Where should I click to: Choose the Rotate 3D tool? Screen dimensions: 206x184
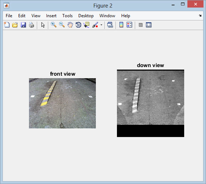point(78,25)
